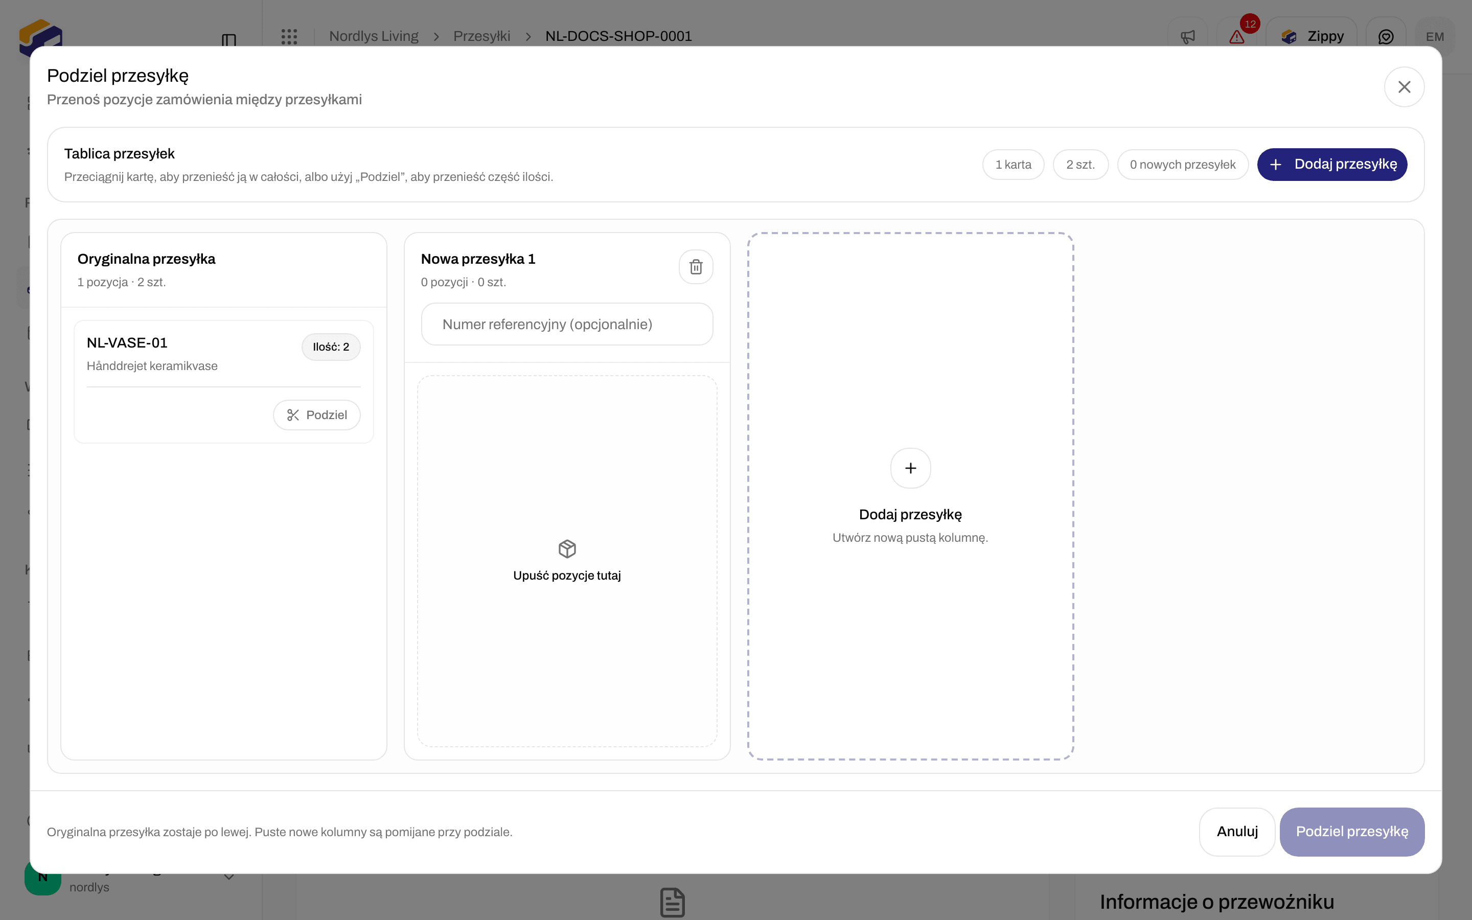1472x920 pixels.
Task: Open the EM user avatar menu
Action: pyautogui.click(x=1434, y=36)
